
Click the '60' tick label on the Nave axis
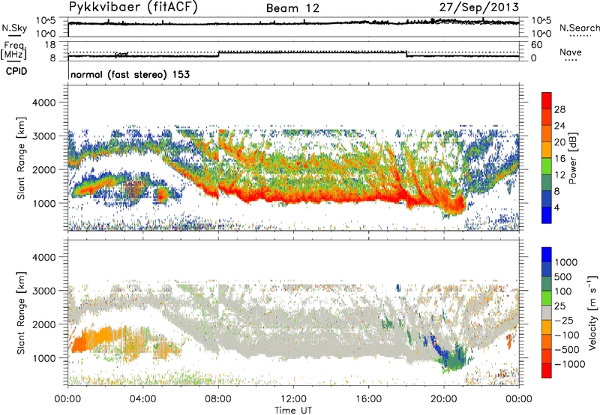pyautogui.click(x=536, y=45)
